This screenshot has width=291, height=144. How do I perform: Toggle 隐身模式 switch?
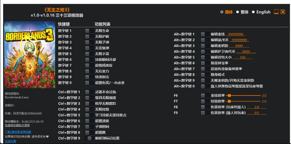coord(205,75)
